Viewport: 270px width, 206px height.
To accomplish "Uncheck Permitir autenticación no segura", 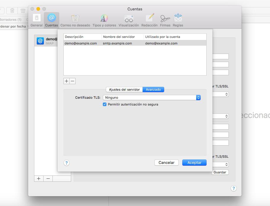I will click(x=105, y=104).
